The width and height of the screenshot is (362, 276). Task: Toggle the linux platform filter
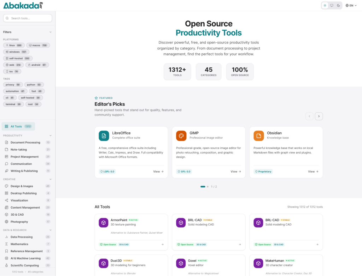pos(13,46)
